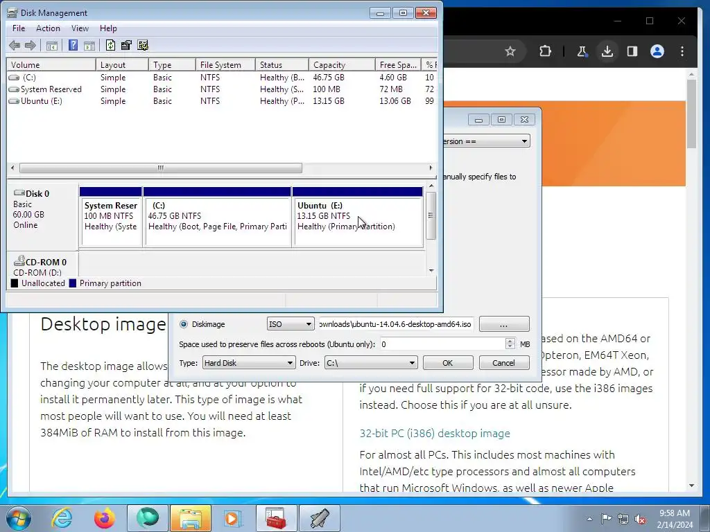Select the Ubuntu (E:) partition block on Disk 0
710x532 pixels.
tap(358, 217)
